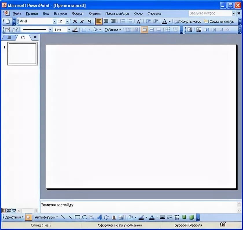
Task: Click the Insert Diagram icon
Action: click(106, 217)
